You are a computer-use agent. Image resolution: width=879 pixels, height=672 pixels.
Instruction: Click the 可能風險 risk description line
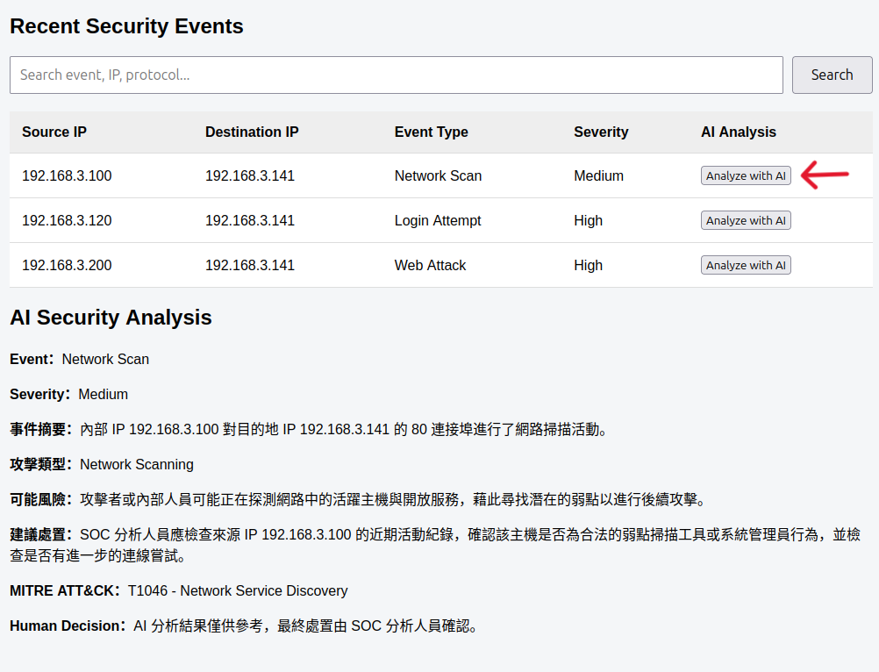(358, 499)
